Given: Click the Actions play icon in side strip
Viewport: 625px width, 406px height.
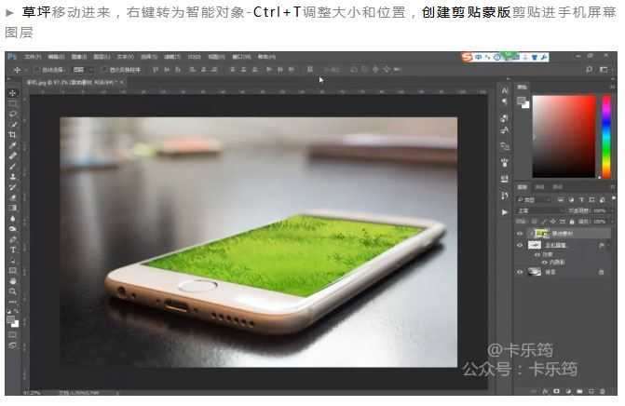Looking at the screenshot, I should tap(505, 211).
